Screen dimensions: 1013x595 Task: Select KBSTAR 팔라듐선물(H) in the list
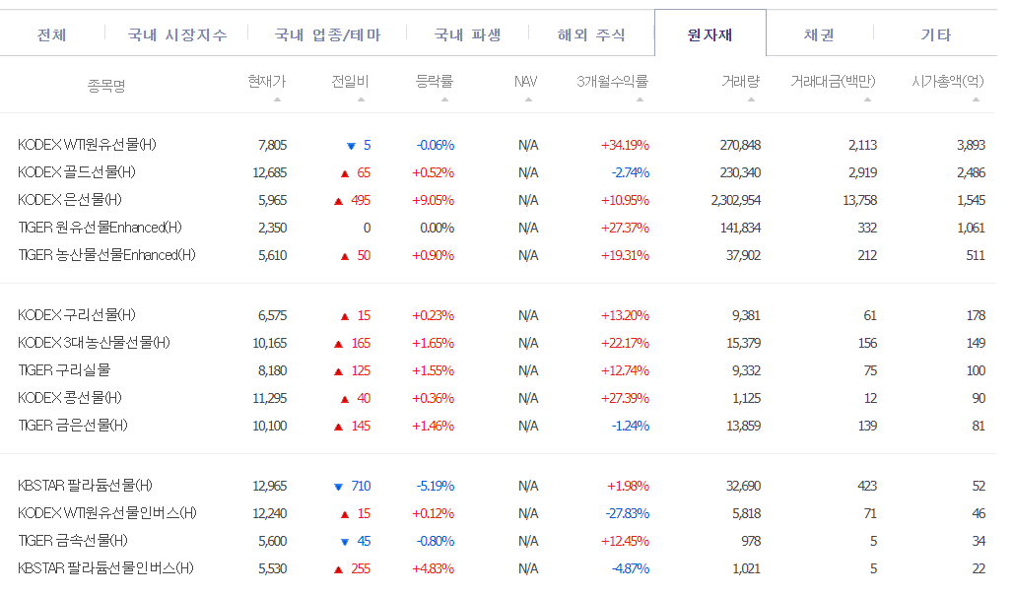[x=85, y=486]
